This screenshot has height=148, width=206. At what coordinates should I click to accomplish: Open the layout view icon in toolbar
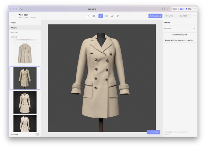pyautogui.click(x=88, y=16)
